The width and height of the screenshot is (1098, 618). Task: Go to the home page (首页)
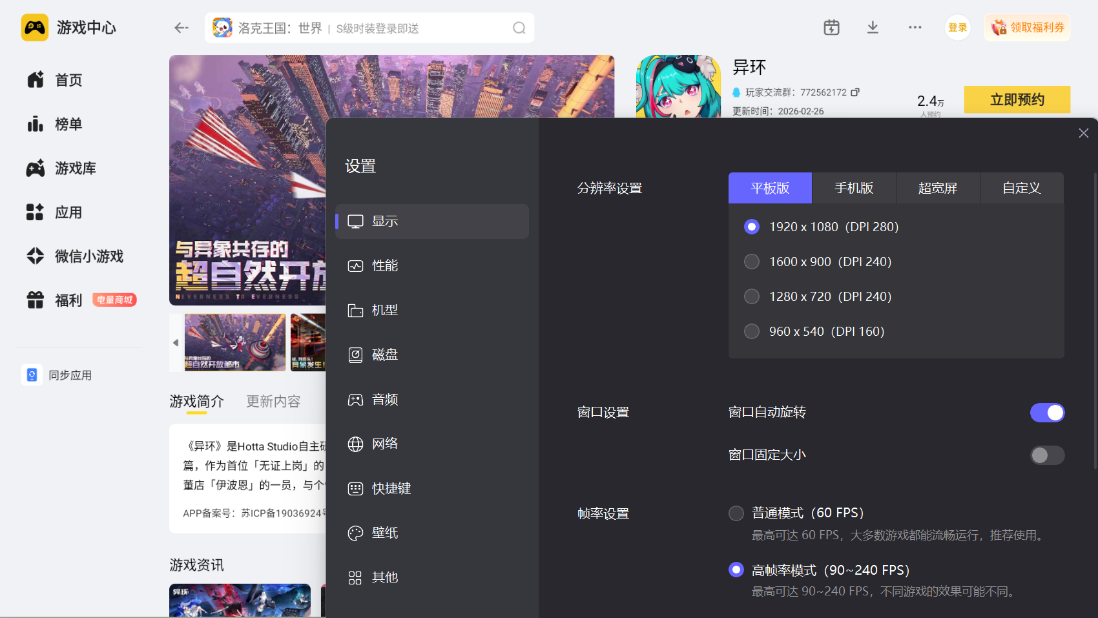point(68,80)
